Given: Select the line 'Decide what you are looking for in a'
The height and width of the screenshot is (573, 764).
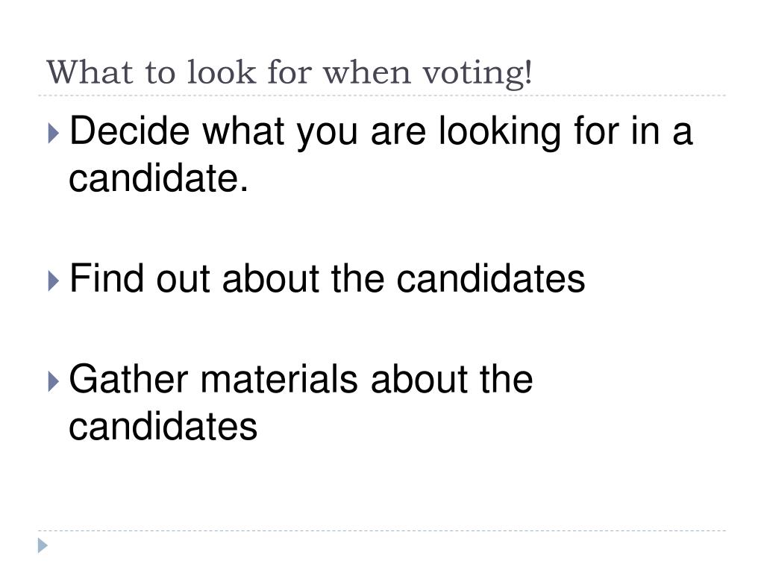Looking at the screenshot, I should (381, 131).
